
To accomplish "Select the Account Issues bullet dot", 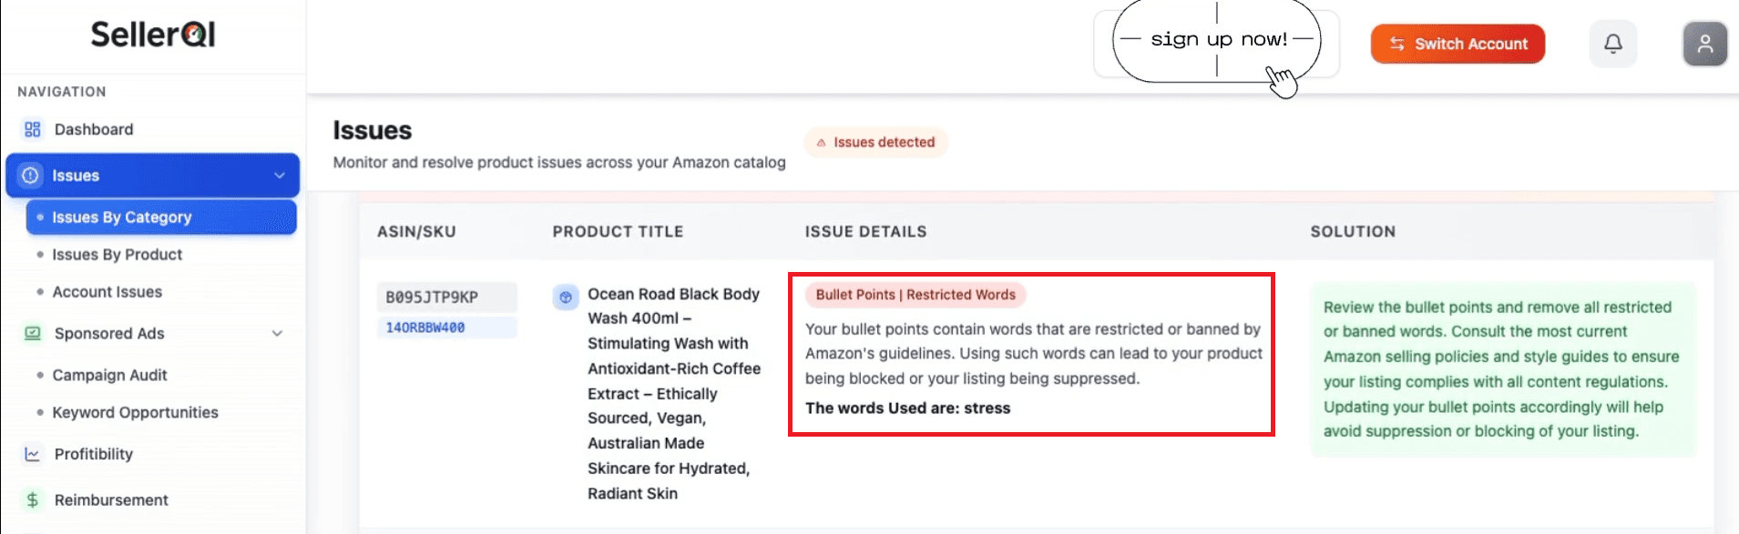I will (x=39, y=291).
